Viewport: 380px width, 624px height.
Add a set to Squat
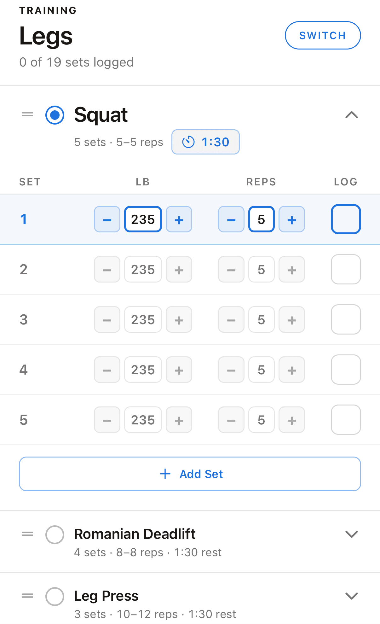pos(190,474)
